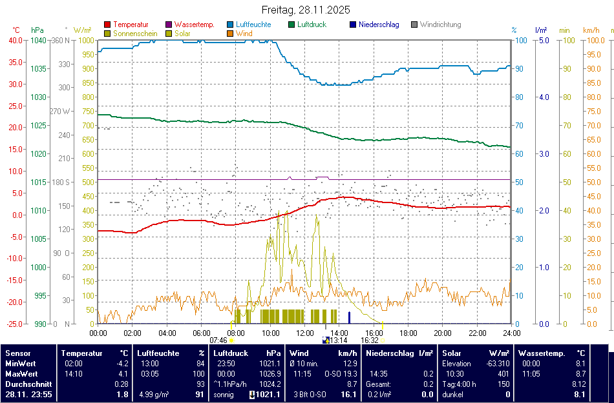Screen dimensions: 614x403
Task: Click the sunset marker at 16:32
Action: point(383,340)
